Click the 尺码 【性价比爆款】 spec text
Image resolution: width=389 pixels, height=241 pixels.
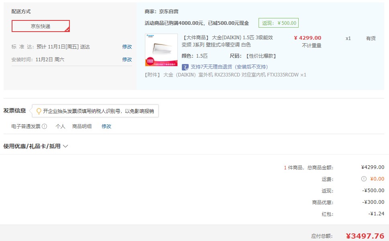point(253,56)
